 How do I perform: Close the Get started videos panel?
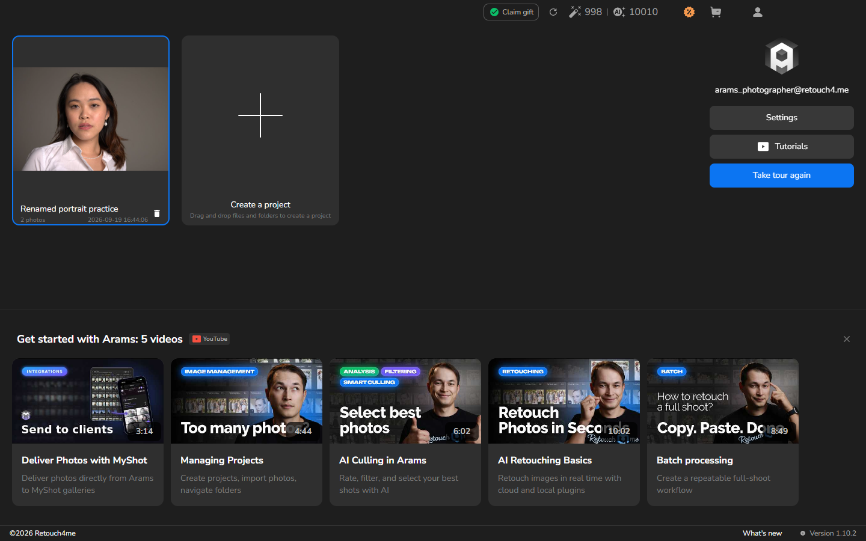tap(847, 339)
